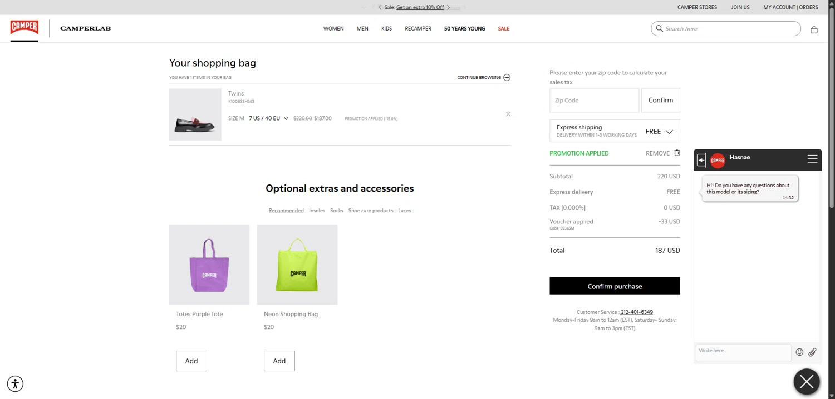Remove Twins item with X icon
The width and height of the screenshot is (835, 399).
508,114
